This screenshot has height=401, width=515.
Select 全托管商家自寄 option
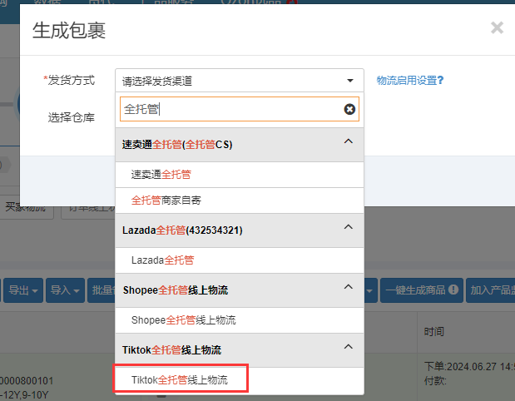click(x=240, y=200)
